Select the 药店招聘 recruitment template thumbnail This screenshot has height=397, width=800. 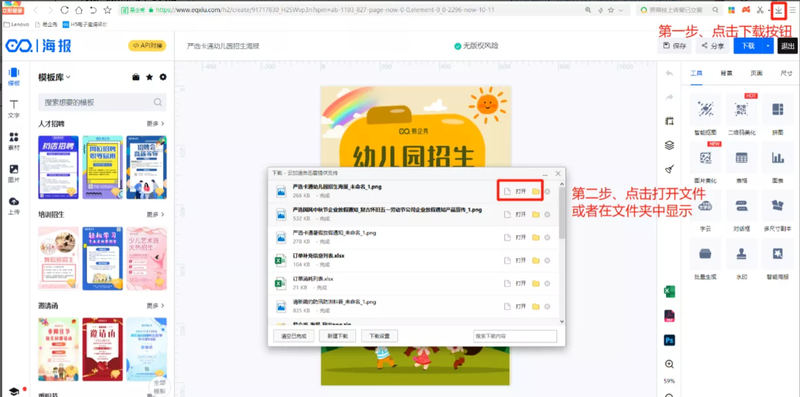(x=58, y=167)
